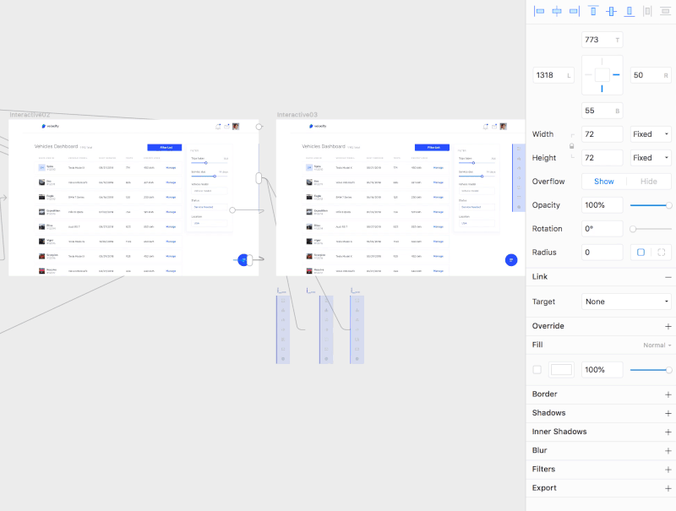Click the left position field 1318
This screenshot has width=676, height=511.
[553, 75]
